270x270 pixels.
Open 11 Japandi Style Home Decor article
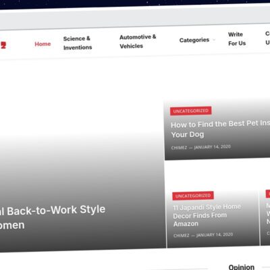tap(207, 215)
